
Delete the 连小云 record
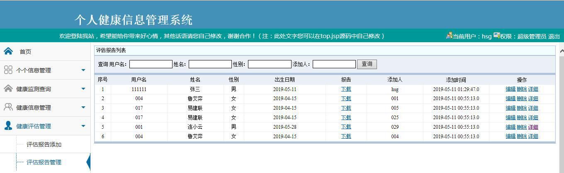pyautogui.click(x=522, y=127)
